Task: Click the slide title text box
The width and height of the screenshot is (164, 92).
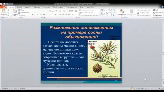Action: [x=81, y=32]
